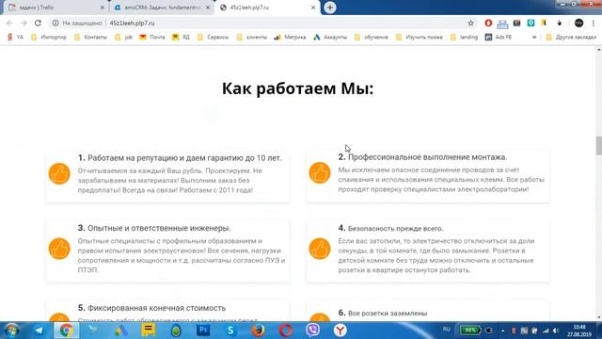Switch to the Trello tab

(x=55, y=8)
